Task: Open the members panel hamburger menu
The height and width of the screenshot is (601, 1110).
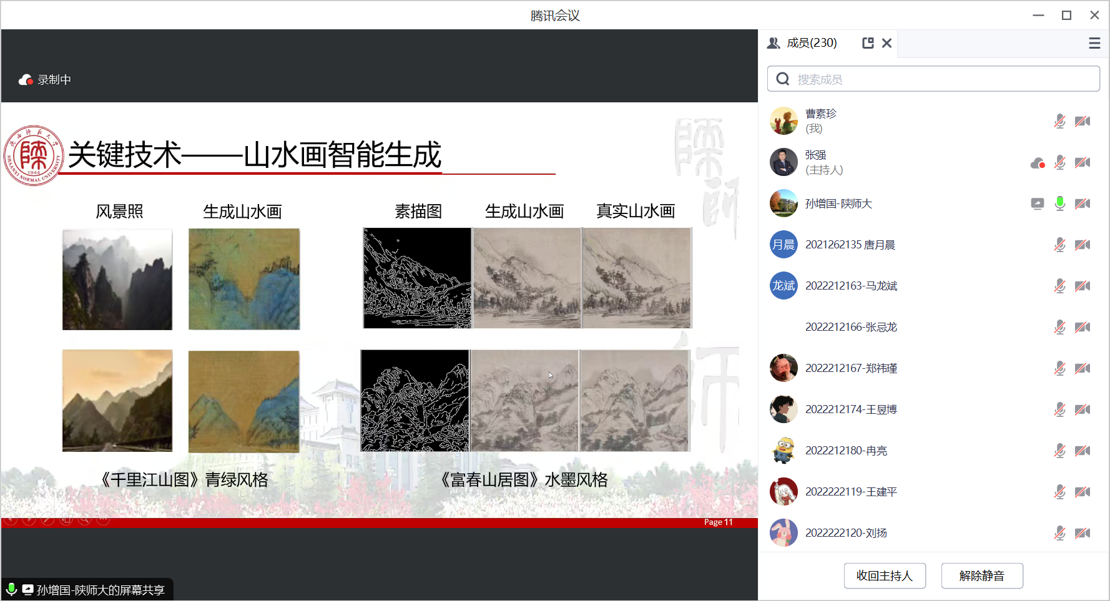Action: [1094, 43]
